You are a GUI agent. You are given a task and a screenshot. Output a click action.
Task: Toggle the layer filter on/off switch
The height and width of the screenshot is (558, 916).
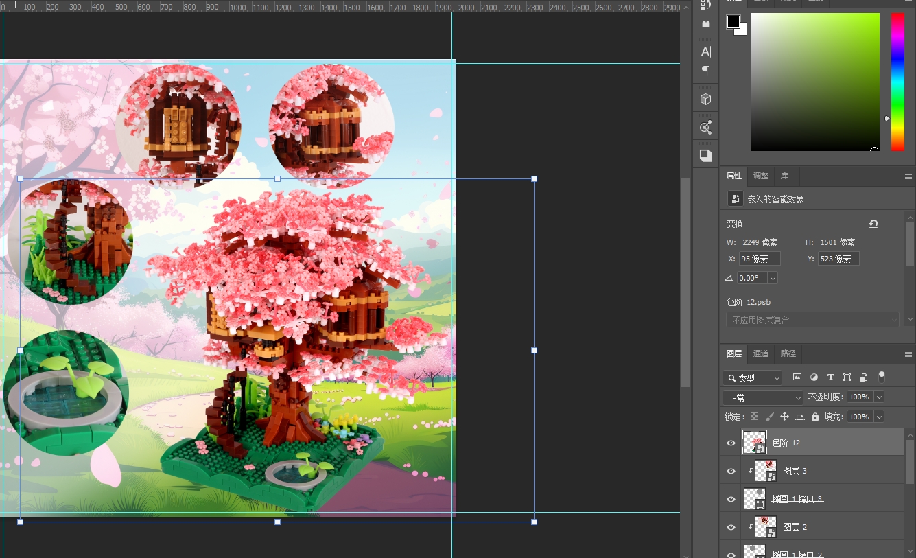(x=882, y=377)
